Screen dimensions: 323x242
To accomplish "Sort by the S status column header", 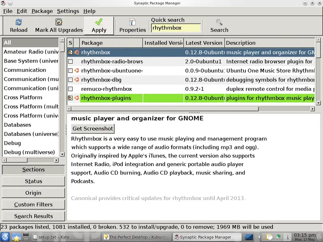I will 70,43.
